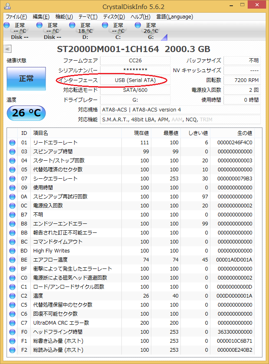Click the しきい値 column header
The width and height of the screenshot is (269, 364).
(x=195, y=133)
